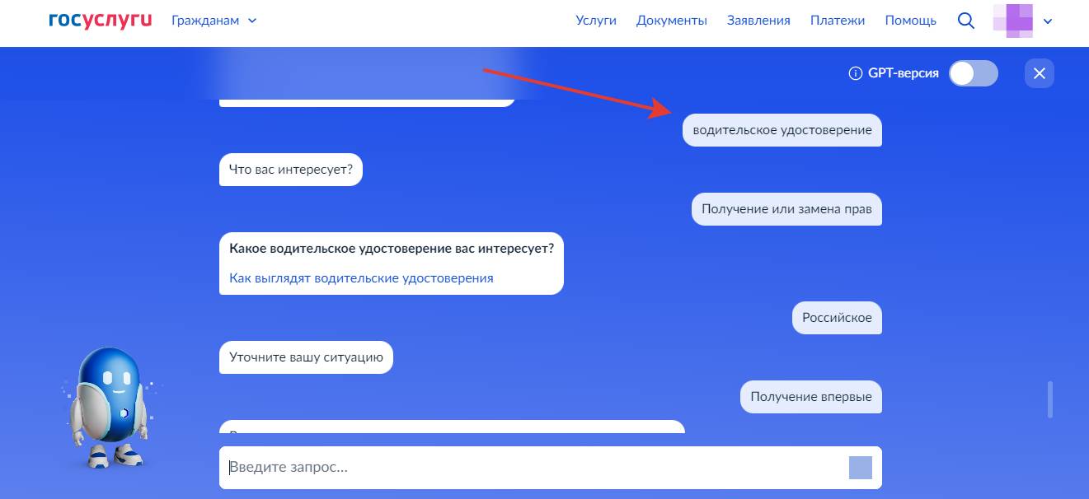
Task: Open the Платежи menu item
Action: (838, 21)
